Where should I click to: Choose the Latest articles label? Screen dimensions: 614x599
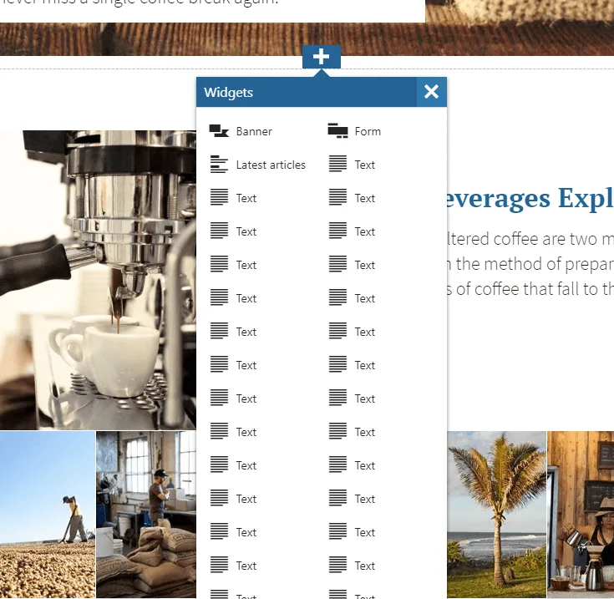(271, 165)
